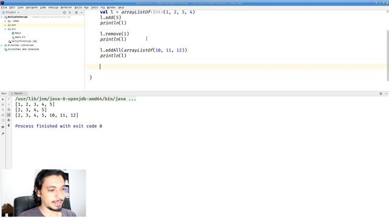Open the Edit menu

coord(12,7)
